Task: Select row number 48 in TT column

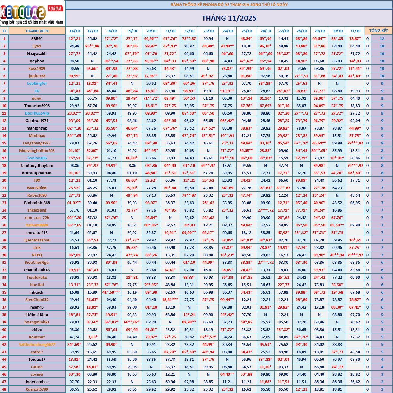Action: (x=4, y=389)
